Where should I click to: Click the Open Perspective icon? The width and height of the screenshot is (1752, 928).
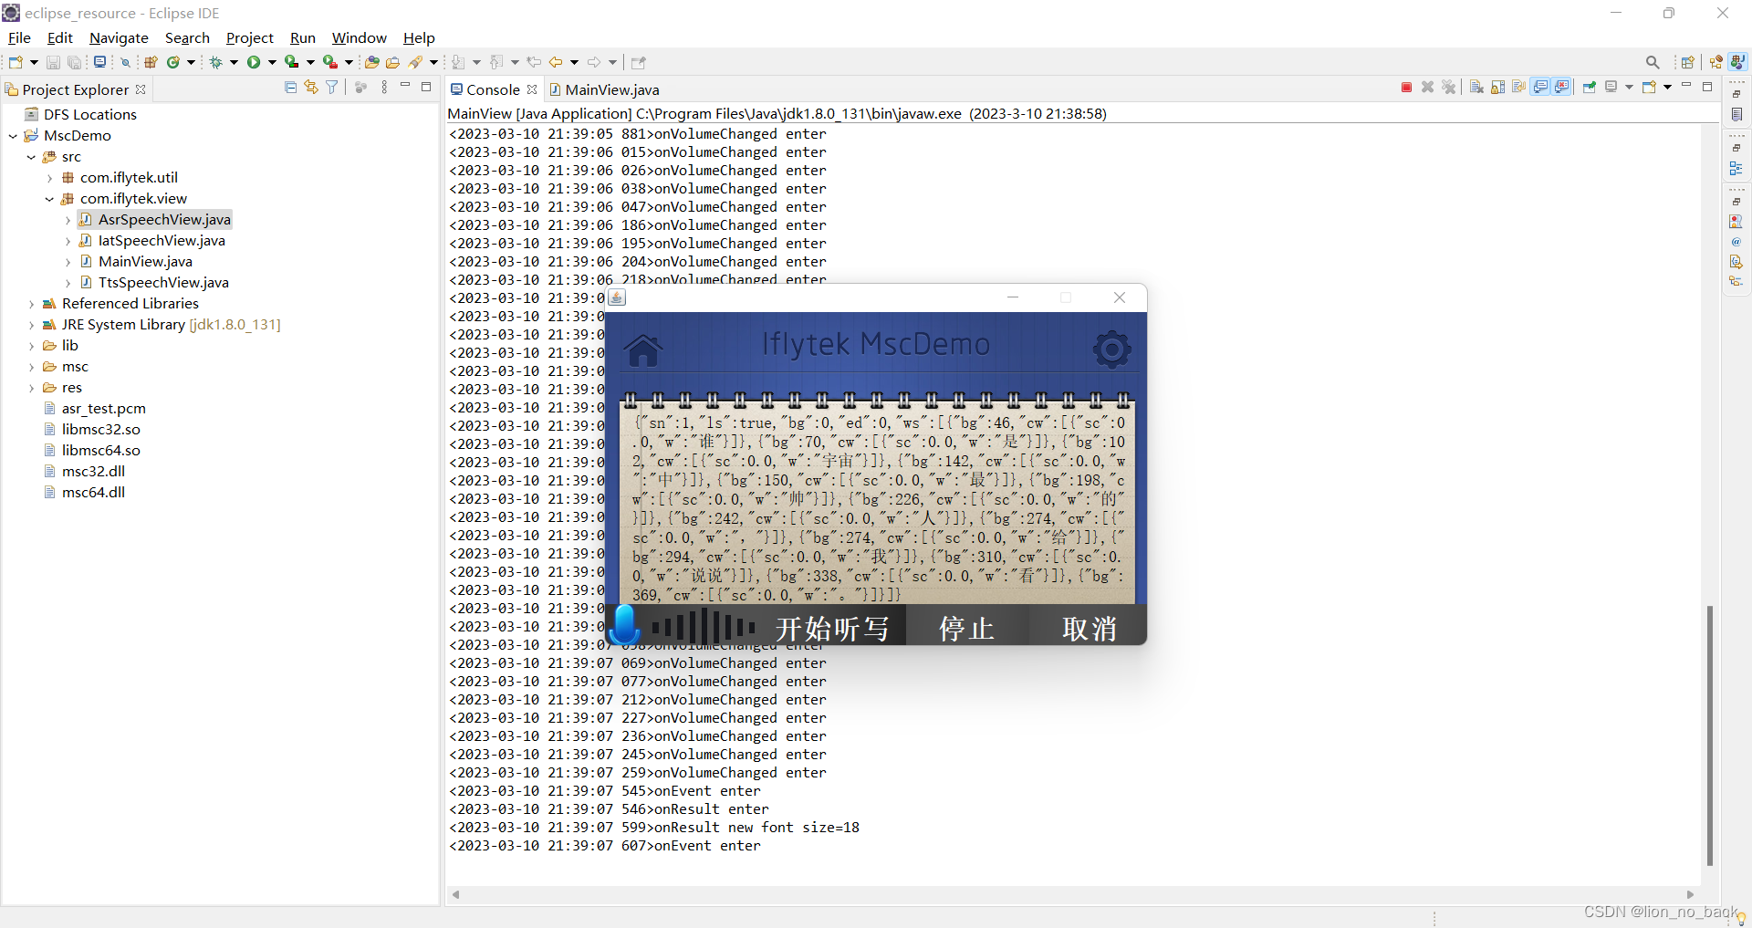click(1687, 62)
